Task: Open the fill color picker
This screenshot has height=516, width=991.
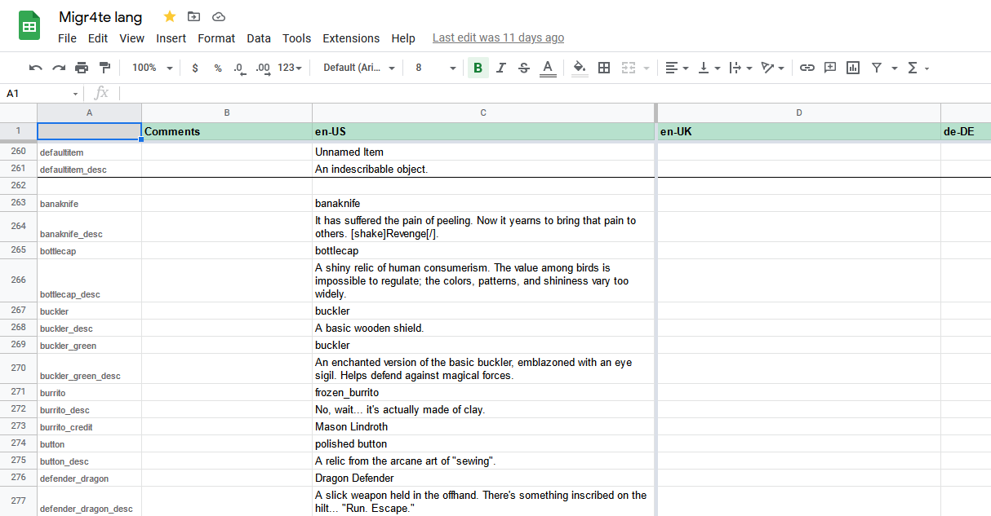Action: point(580,68)
